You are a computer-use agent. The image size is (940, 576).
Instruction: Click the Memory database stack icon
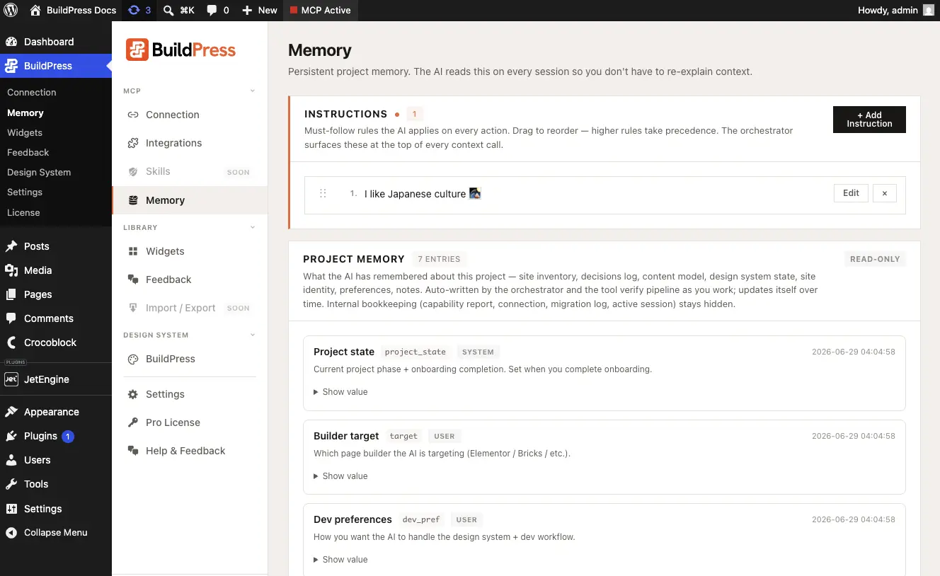(132, 200)
